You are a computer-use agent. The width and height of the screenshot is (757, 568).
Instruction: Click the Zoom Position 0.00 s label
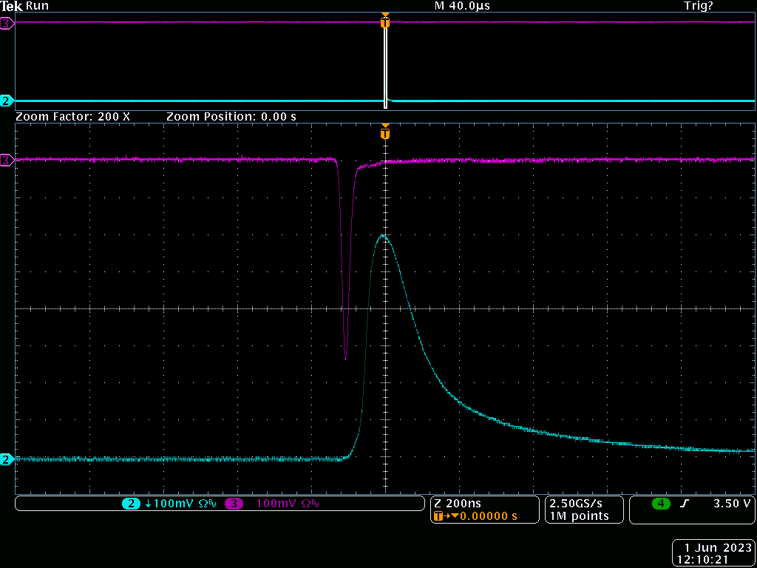pos(231,117)
